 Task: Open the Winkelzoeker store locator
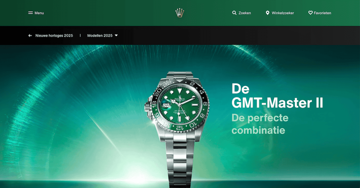[x=283, y=13]
